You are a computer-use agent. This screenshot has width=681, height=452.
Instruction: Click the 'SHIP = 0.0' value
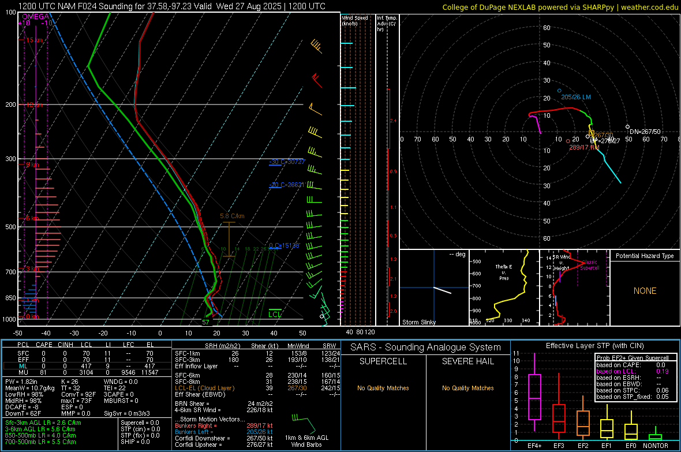point(135,442)
